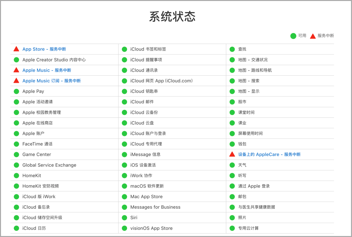
Task: Click green 可用 legend icon
Action: click(293, 36)
